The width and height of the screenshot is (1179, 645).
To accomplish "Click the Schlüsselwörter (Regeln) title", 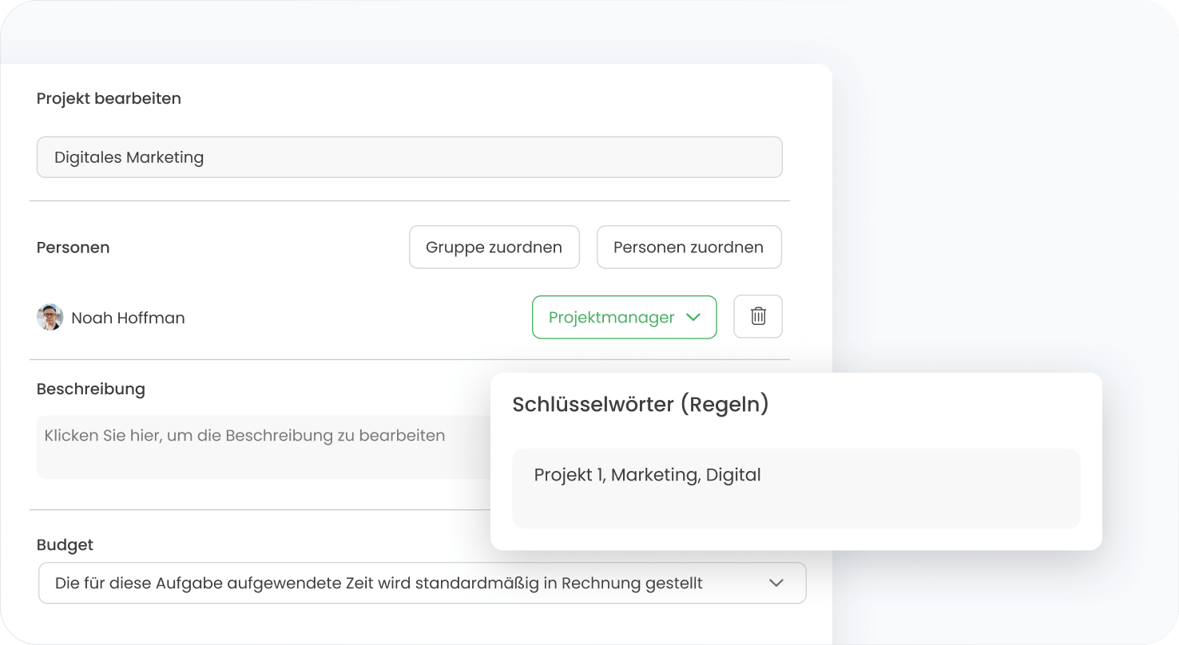I will [x=640, y=404].
